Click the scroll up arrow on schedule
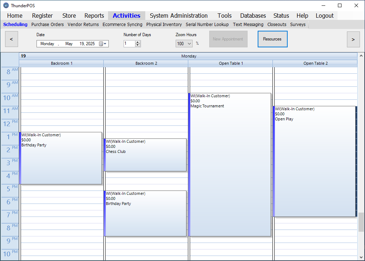 361,56
